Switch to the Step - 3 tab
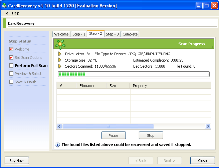 [112, 34]
